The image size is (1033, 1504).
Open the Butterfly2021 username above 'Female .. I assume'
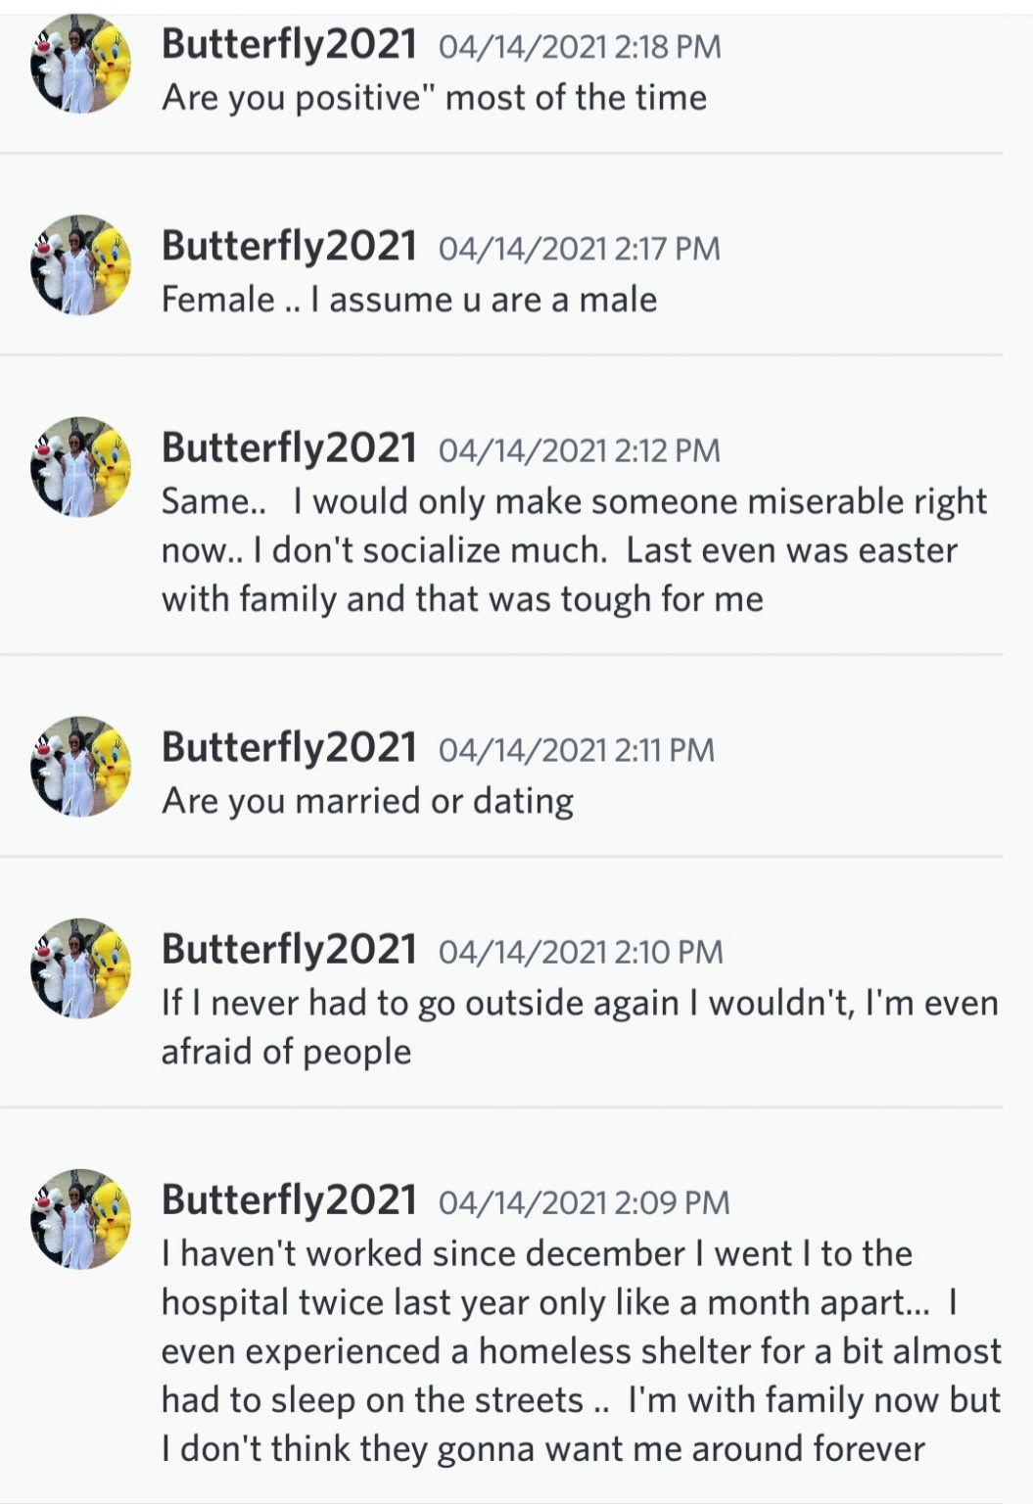(x=289, y=247)
